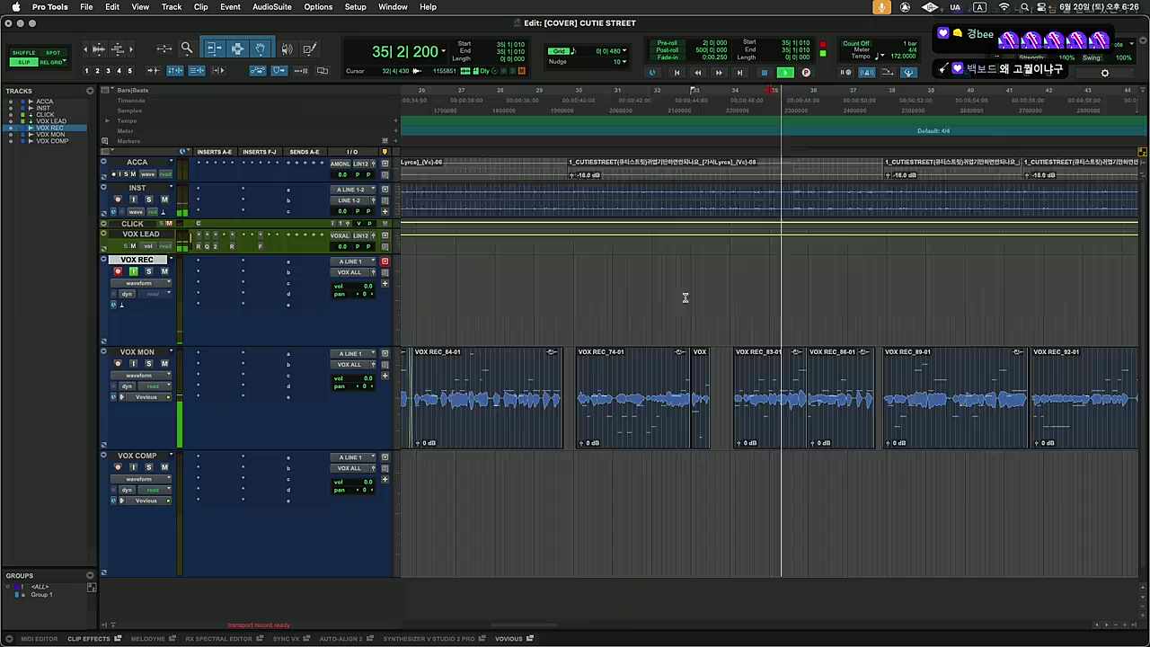The height and width of the screenshot is (647, 1150).
Task: Open the gear settings icon top right
Action: [x=1105, y=74]
